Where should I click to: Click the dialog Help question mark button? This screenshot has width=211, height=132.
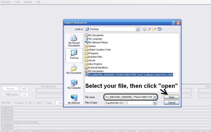coord(173,23)
